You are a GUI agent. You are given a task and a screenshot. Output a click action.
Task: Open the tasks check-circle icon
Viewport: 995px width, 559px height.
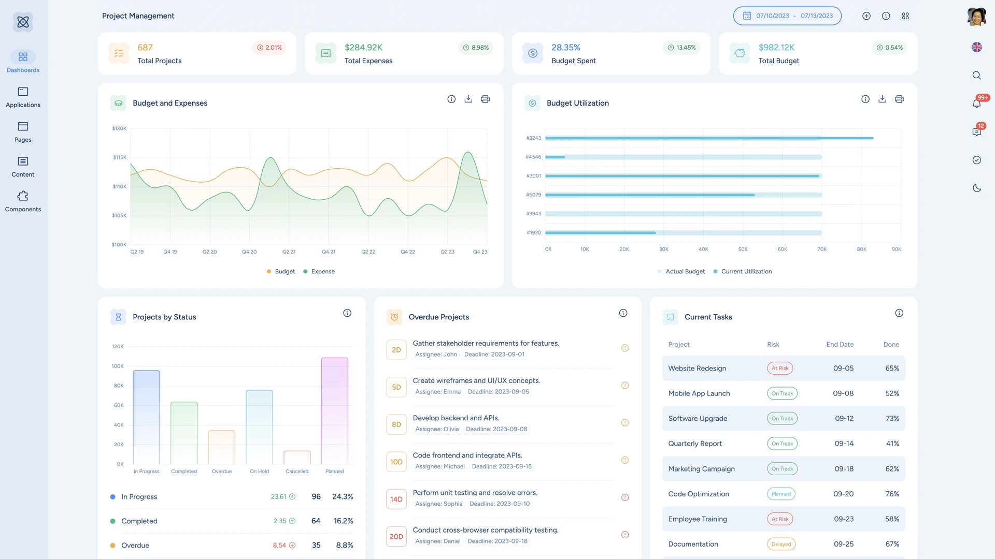977,160
